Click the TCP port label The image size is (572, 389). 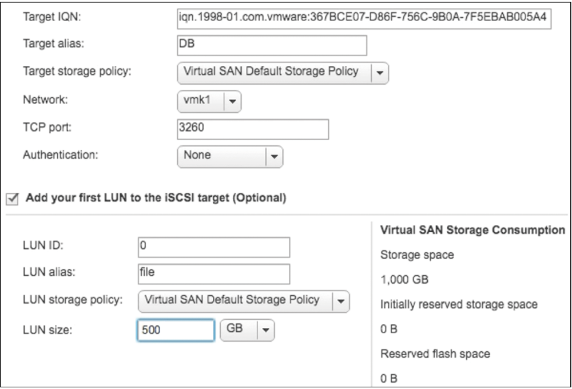(47, 128)
